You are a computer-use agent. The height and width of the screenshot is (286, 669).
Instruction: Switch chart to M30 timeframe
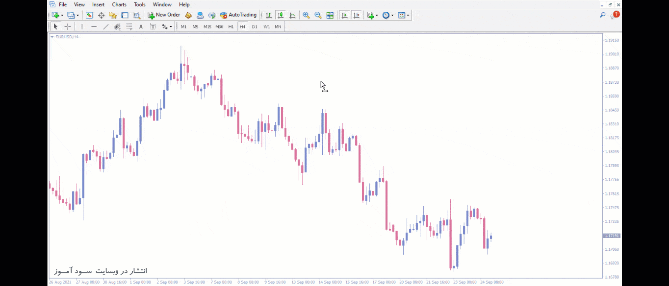[x=219, y=26]
